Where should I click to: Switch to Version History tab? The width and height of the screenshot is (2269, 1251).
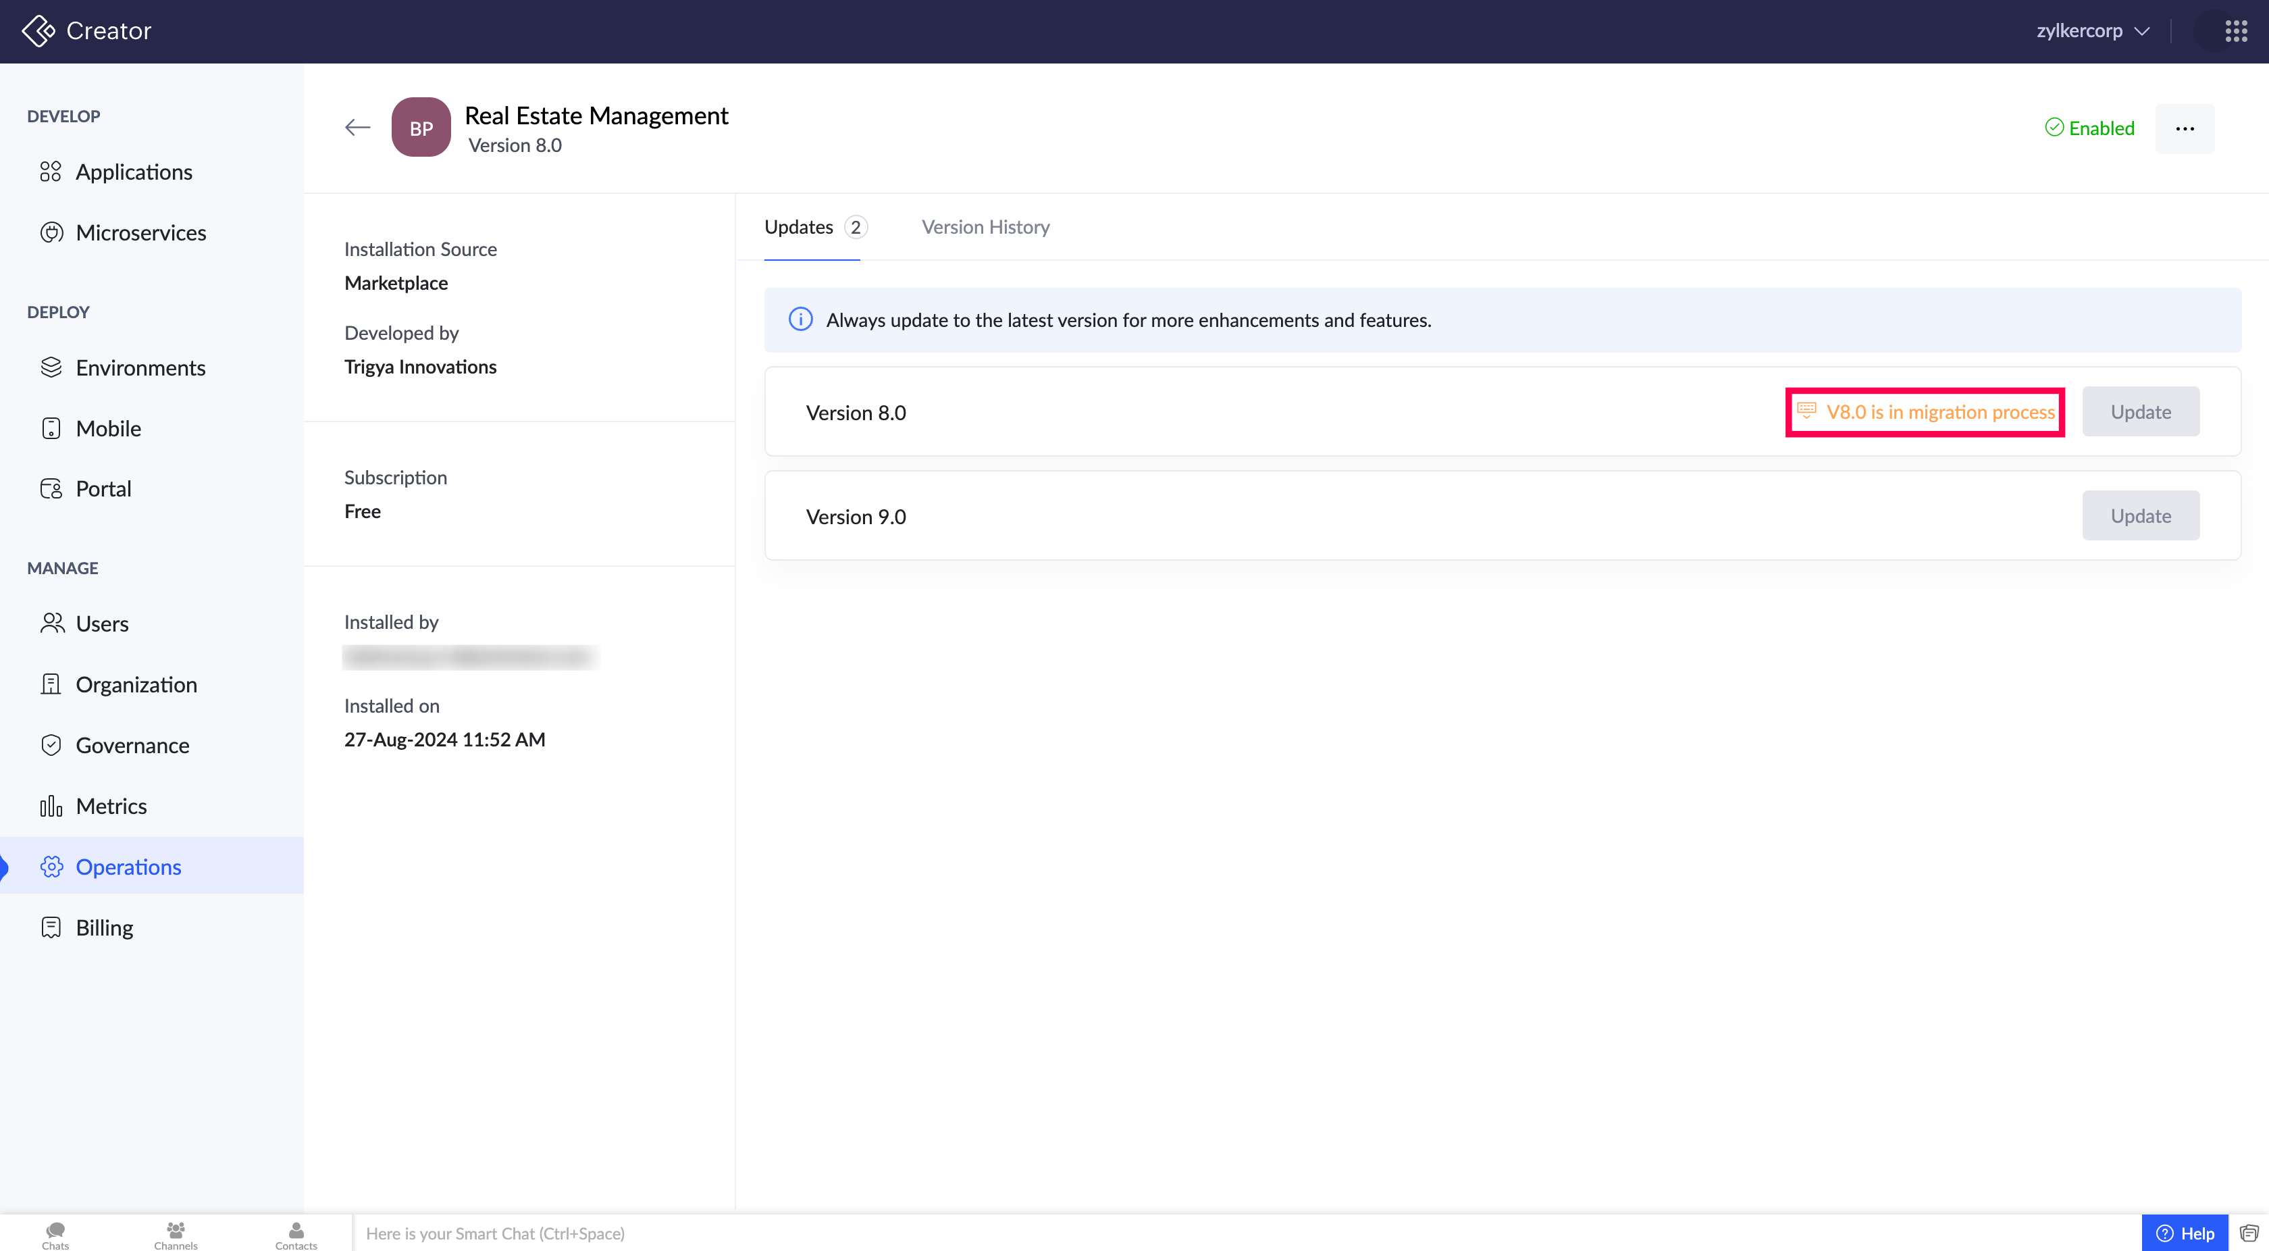985,227
